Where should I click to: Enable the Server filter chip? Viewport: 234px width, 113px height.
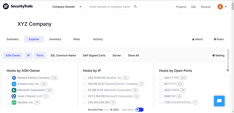pyautogui.click(x=117, y=55)
